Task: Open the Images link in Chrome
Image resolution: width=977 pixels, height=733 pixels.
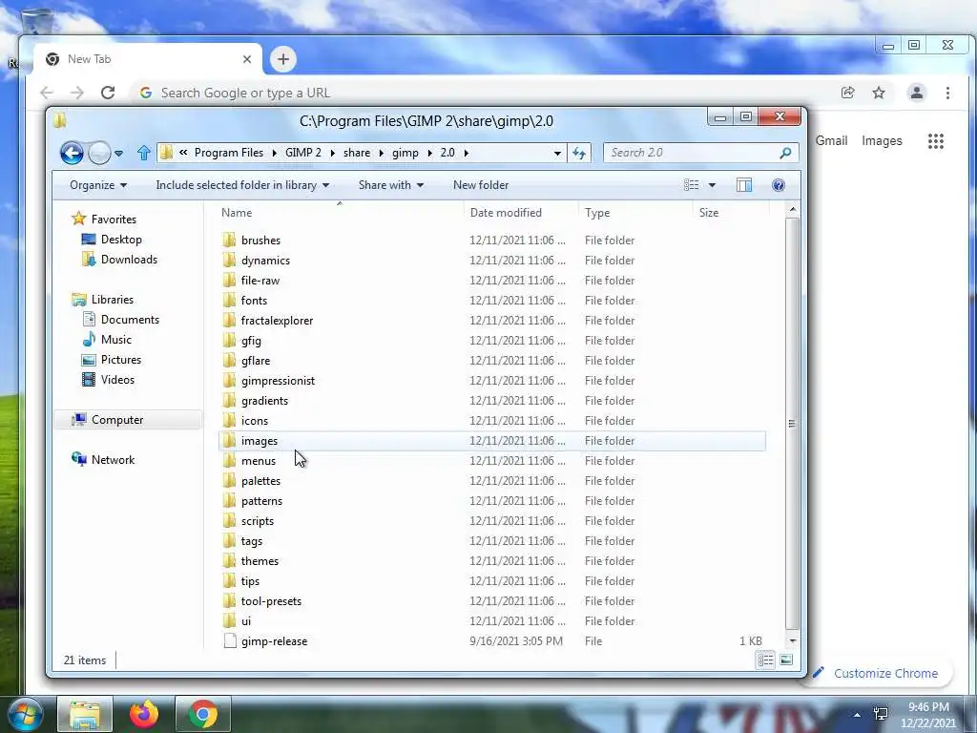Action: coord(882,141)
